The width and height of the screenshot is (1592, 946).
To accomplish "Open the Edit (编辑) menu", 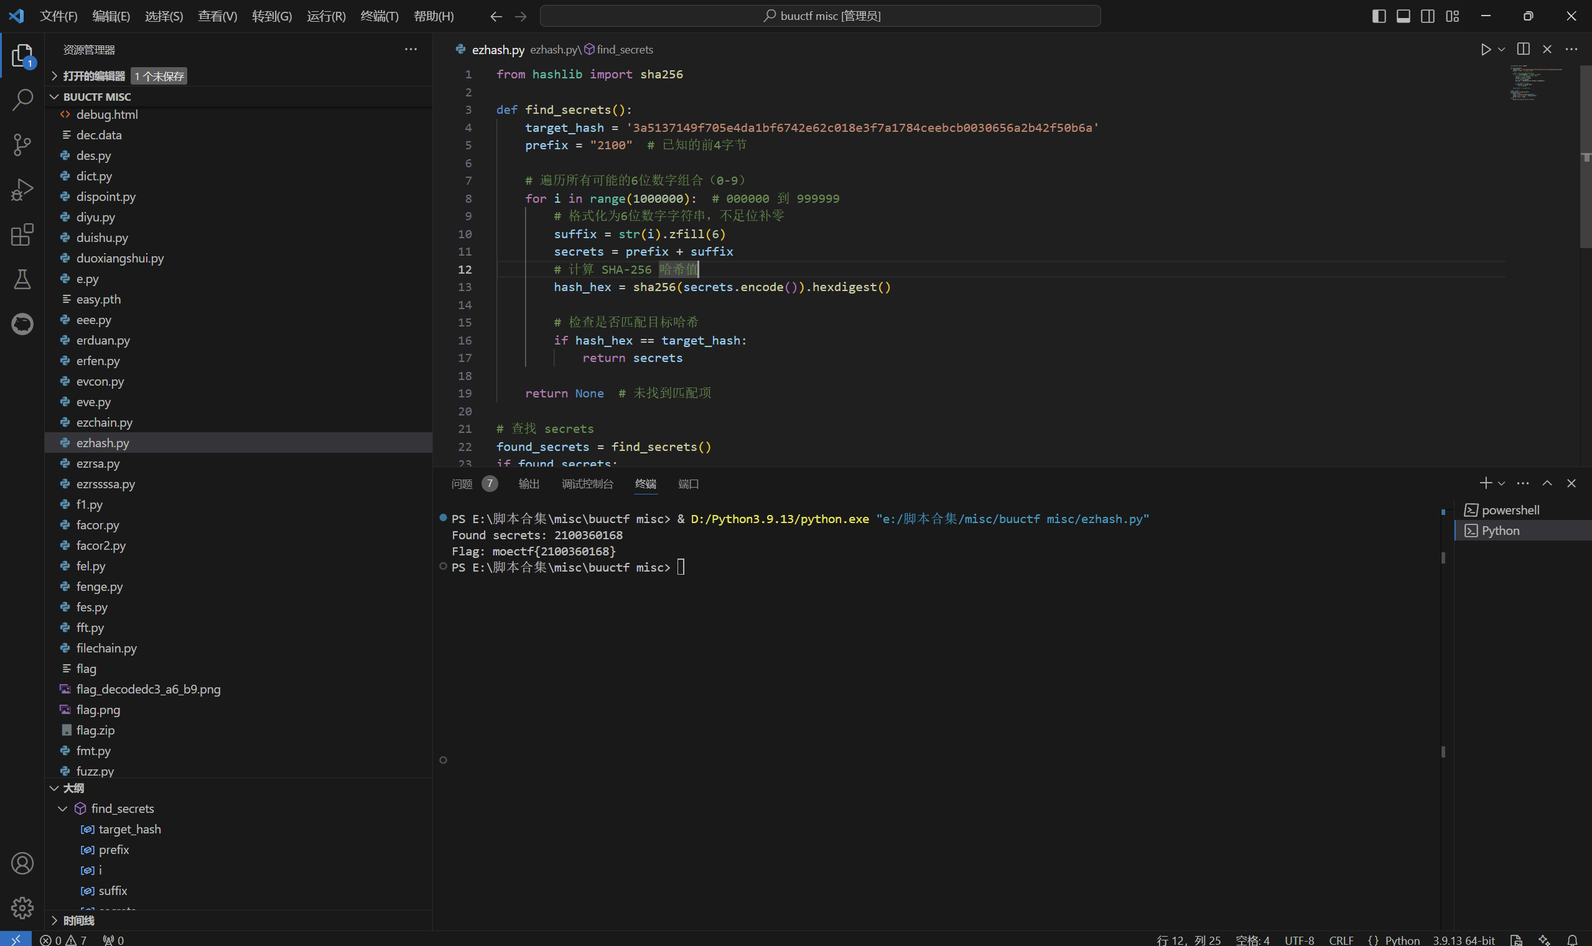I will pos(111,16).
